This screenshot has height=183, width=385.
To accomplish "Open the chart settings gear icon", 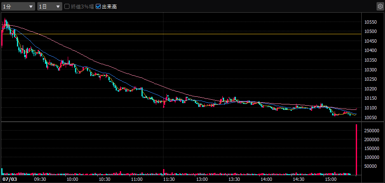I will 380,7.
